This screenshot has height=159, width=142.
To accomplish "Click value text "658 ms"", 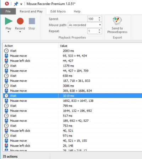I will 67,76.
